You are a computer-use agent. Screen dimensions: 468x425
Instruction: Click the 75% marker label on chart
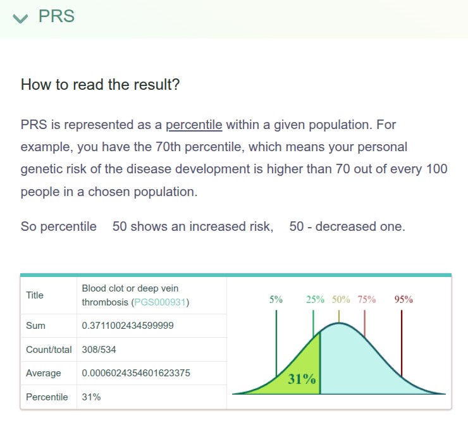367,299
